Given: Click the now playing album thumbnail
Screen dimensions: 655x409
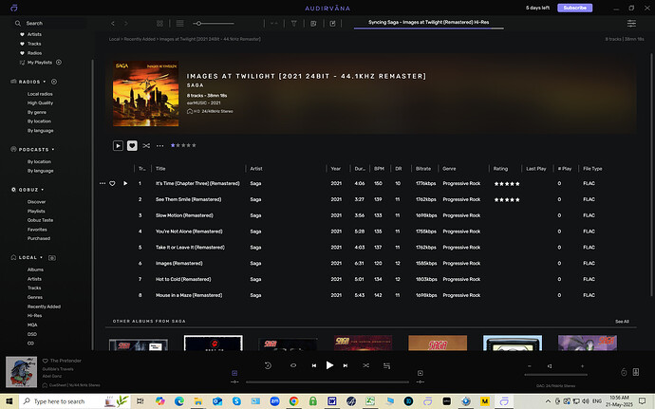Looking at the screenshot, I should (x=21, y=372).
